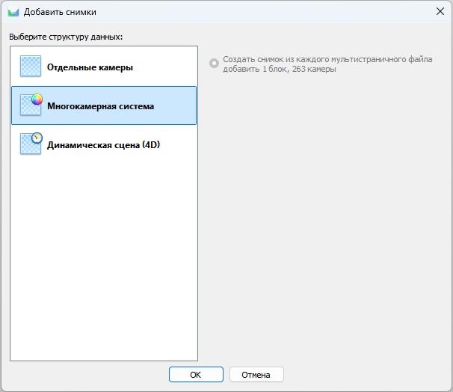
Task: Close the Добавить снимки dialog
Action: [440, 11]
